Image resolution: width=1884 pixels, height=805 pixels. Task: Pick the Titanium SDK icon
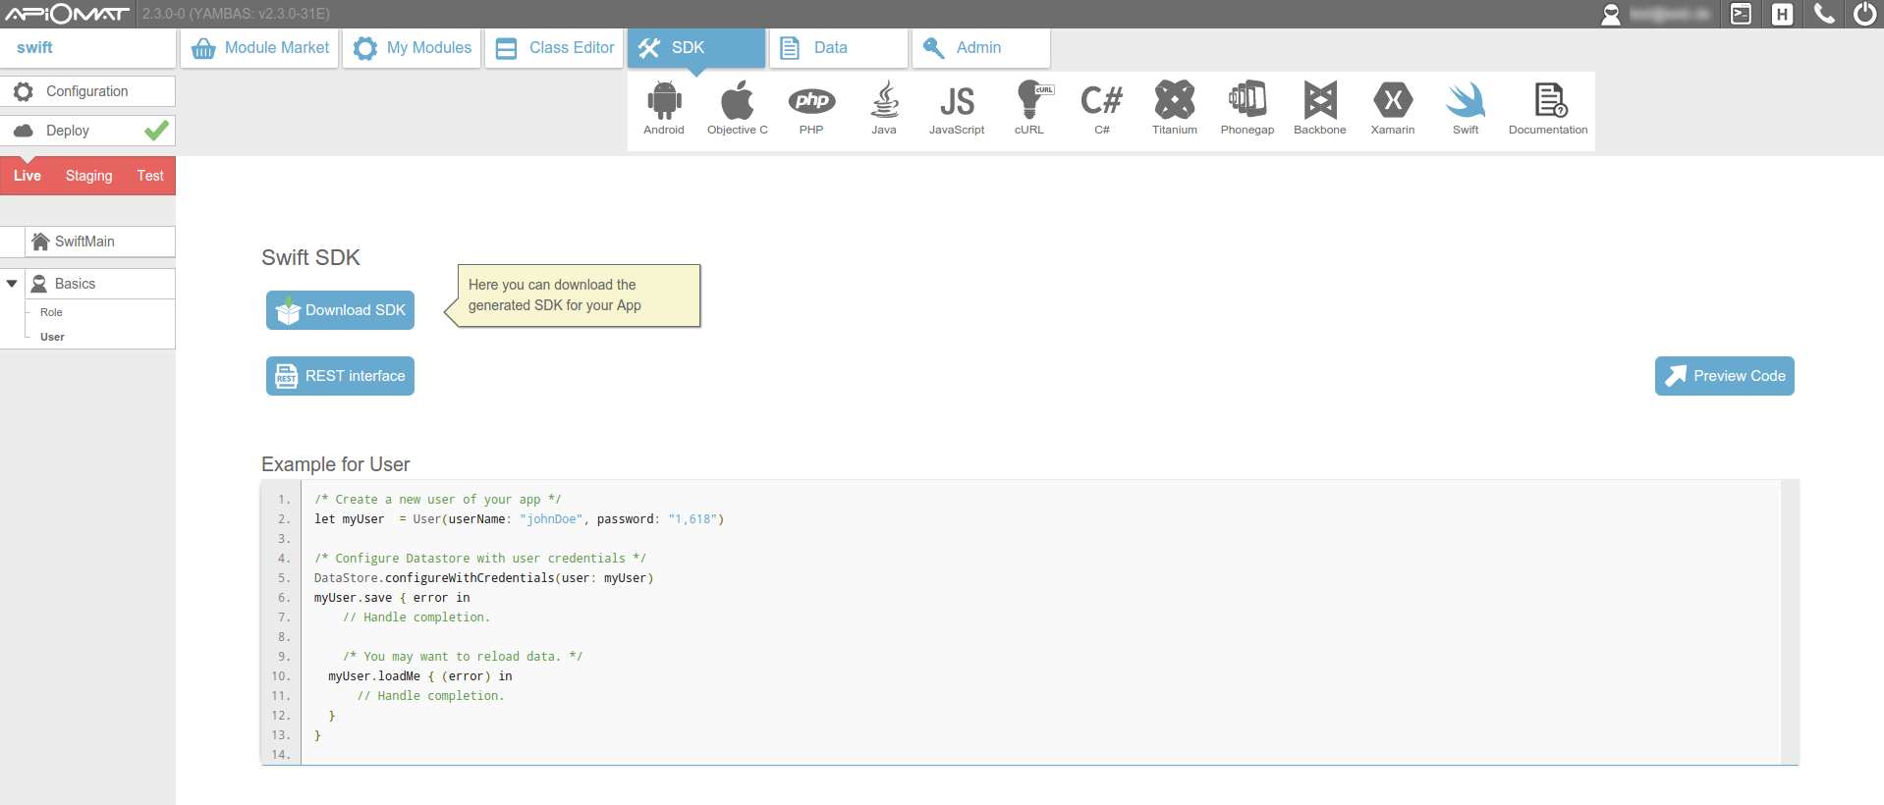point(1175,108)
